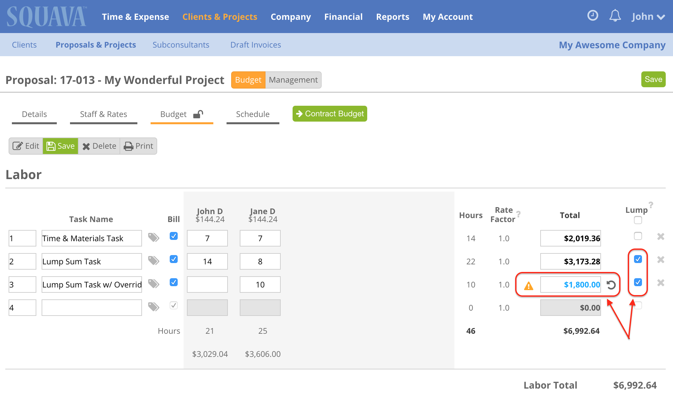The image size is (673, 417).
Task: Click the tag icon for empty row 4
Action: [154, 307]
